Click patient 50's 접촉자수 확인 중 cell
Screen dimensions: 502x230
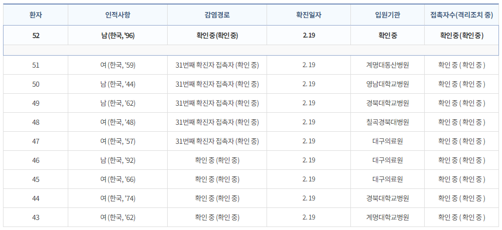(462, 84)
